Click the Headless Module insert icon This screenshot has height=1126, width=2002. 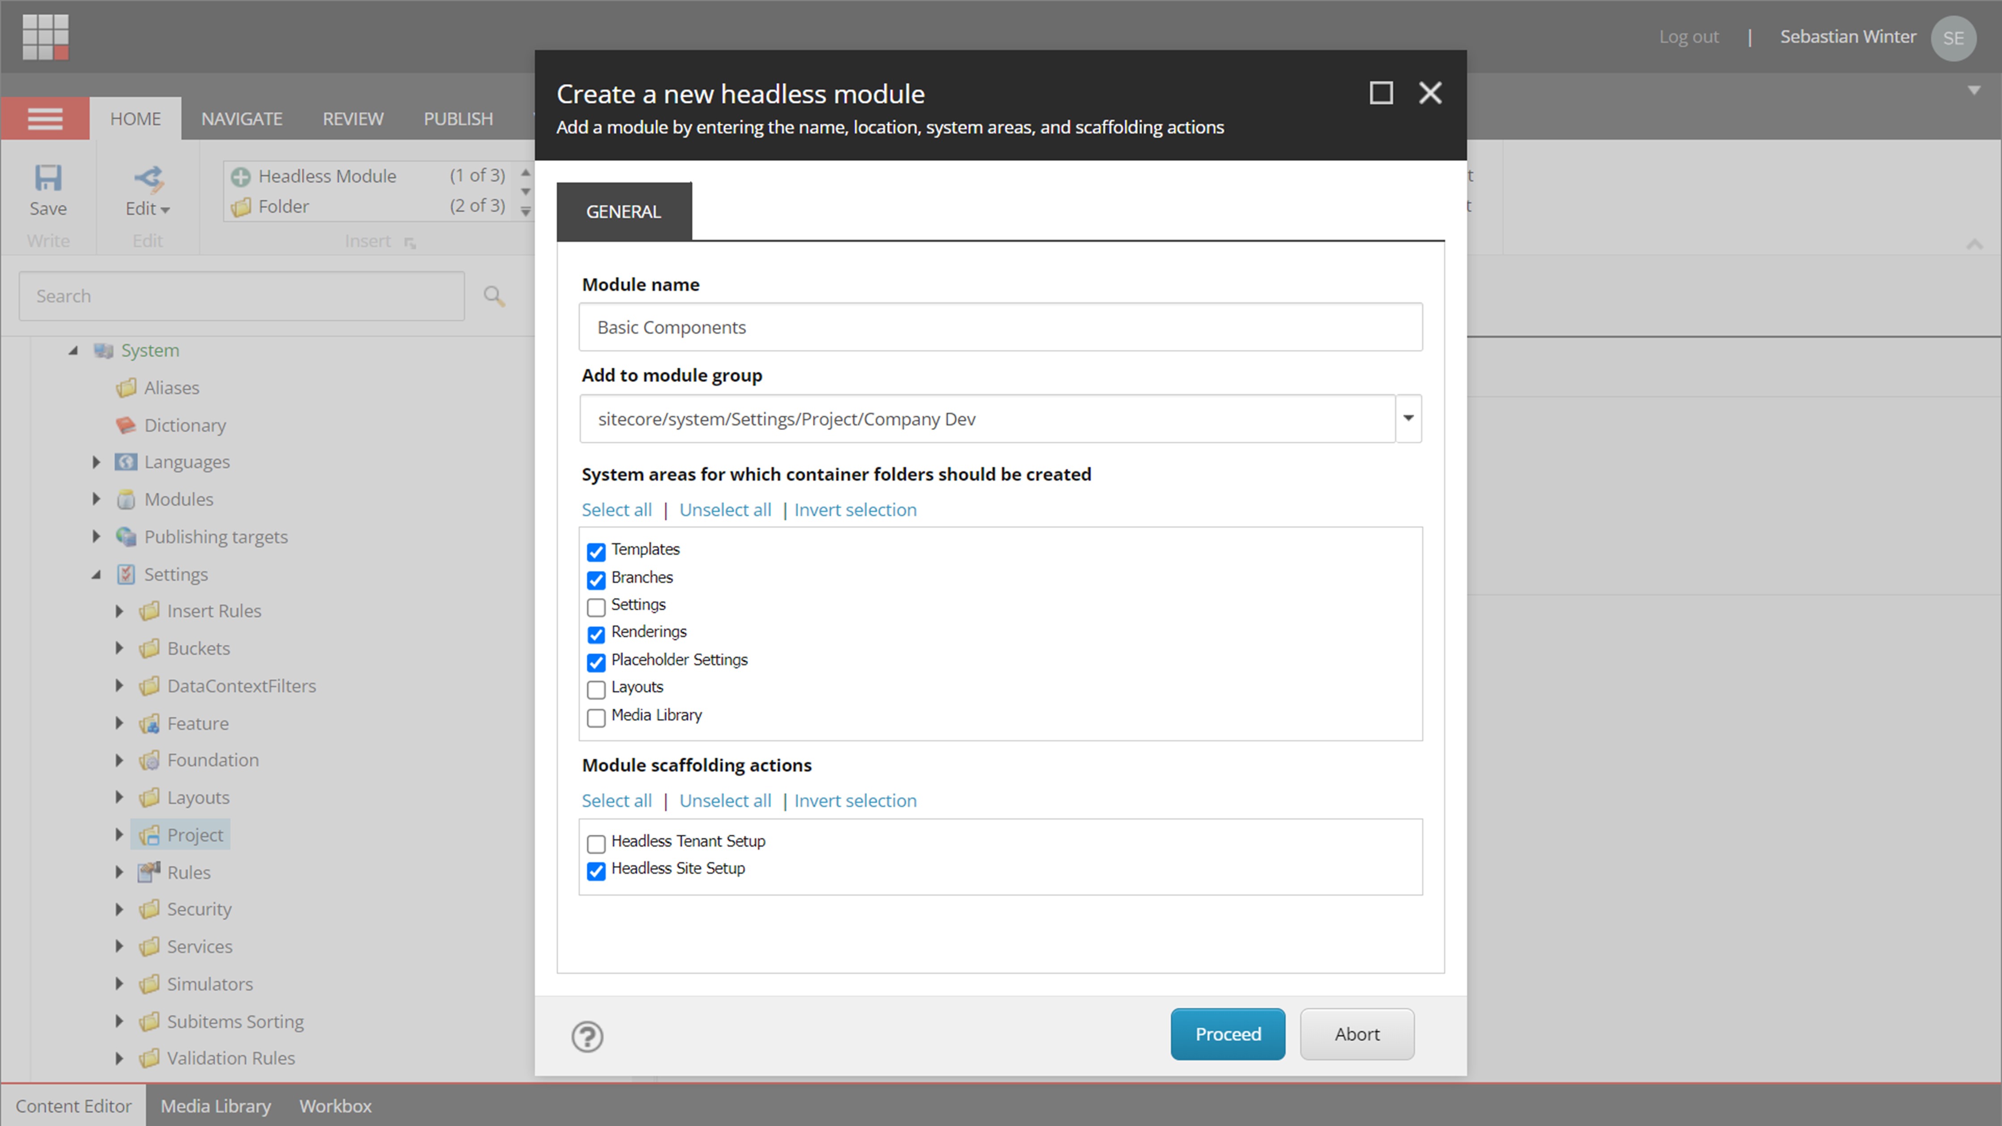(x=240, y=176)
